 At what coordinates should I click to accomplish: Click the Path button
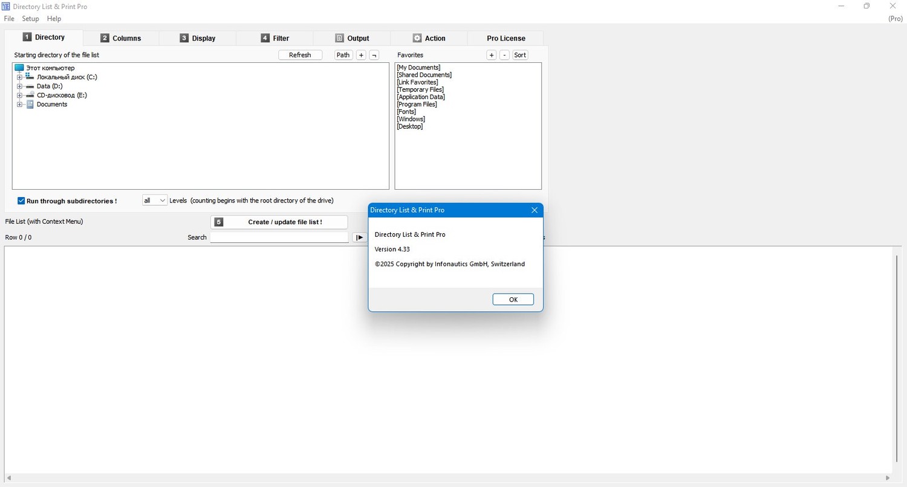[343, 55]
